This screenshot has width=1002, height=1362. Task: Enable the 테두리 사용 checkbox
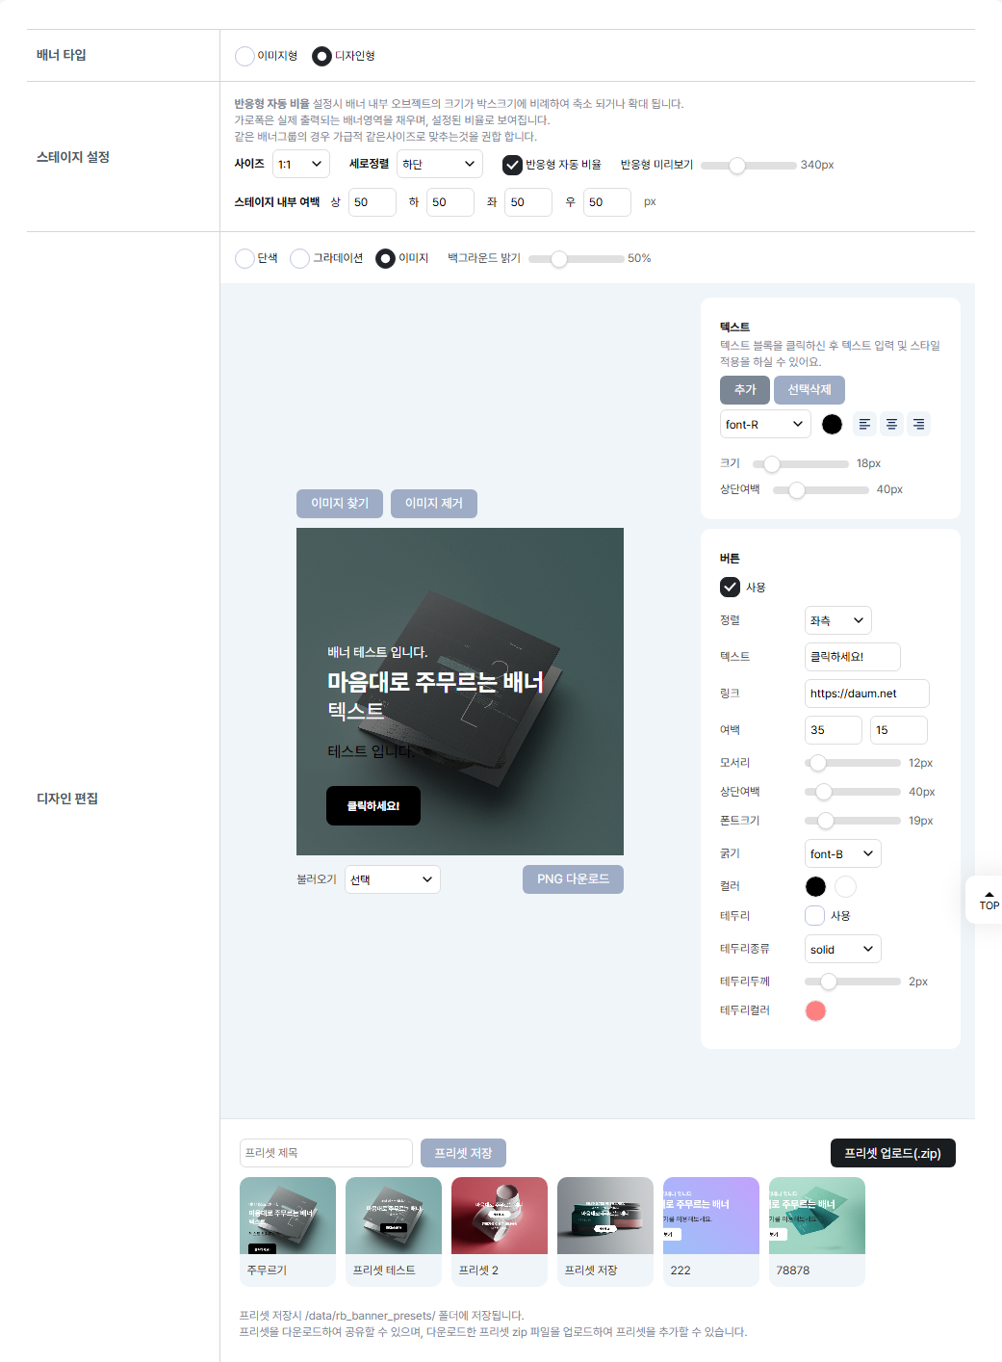point(815,915)
